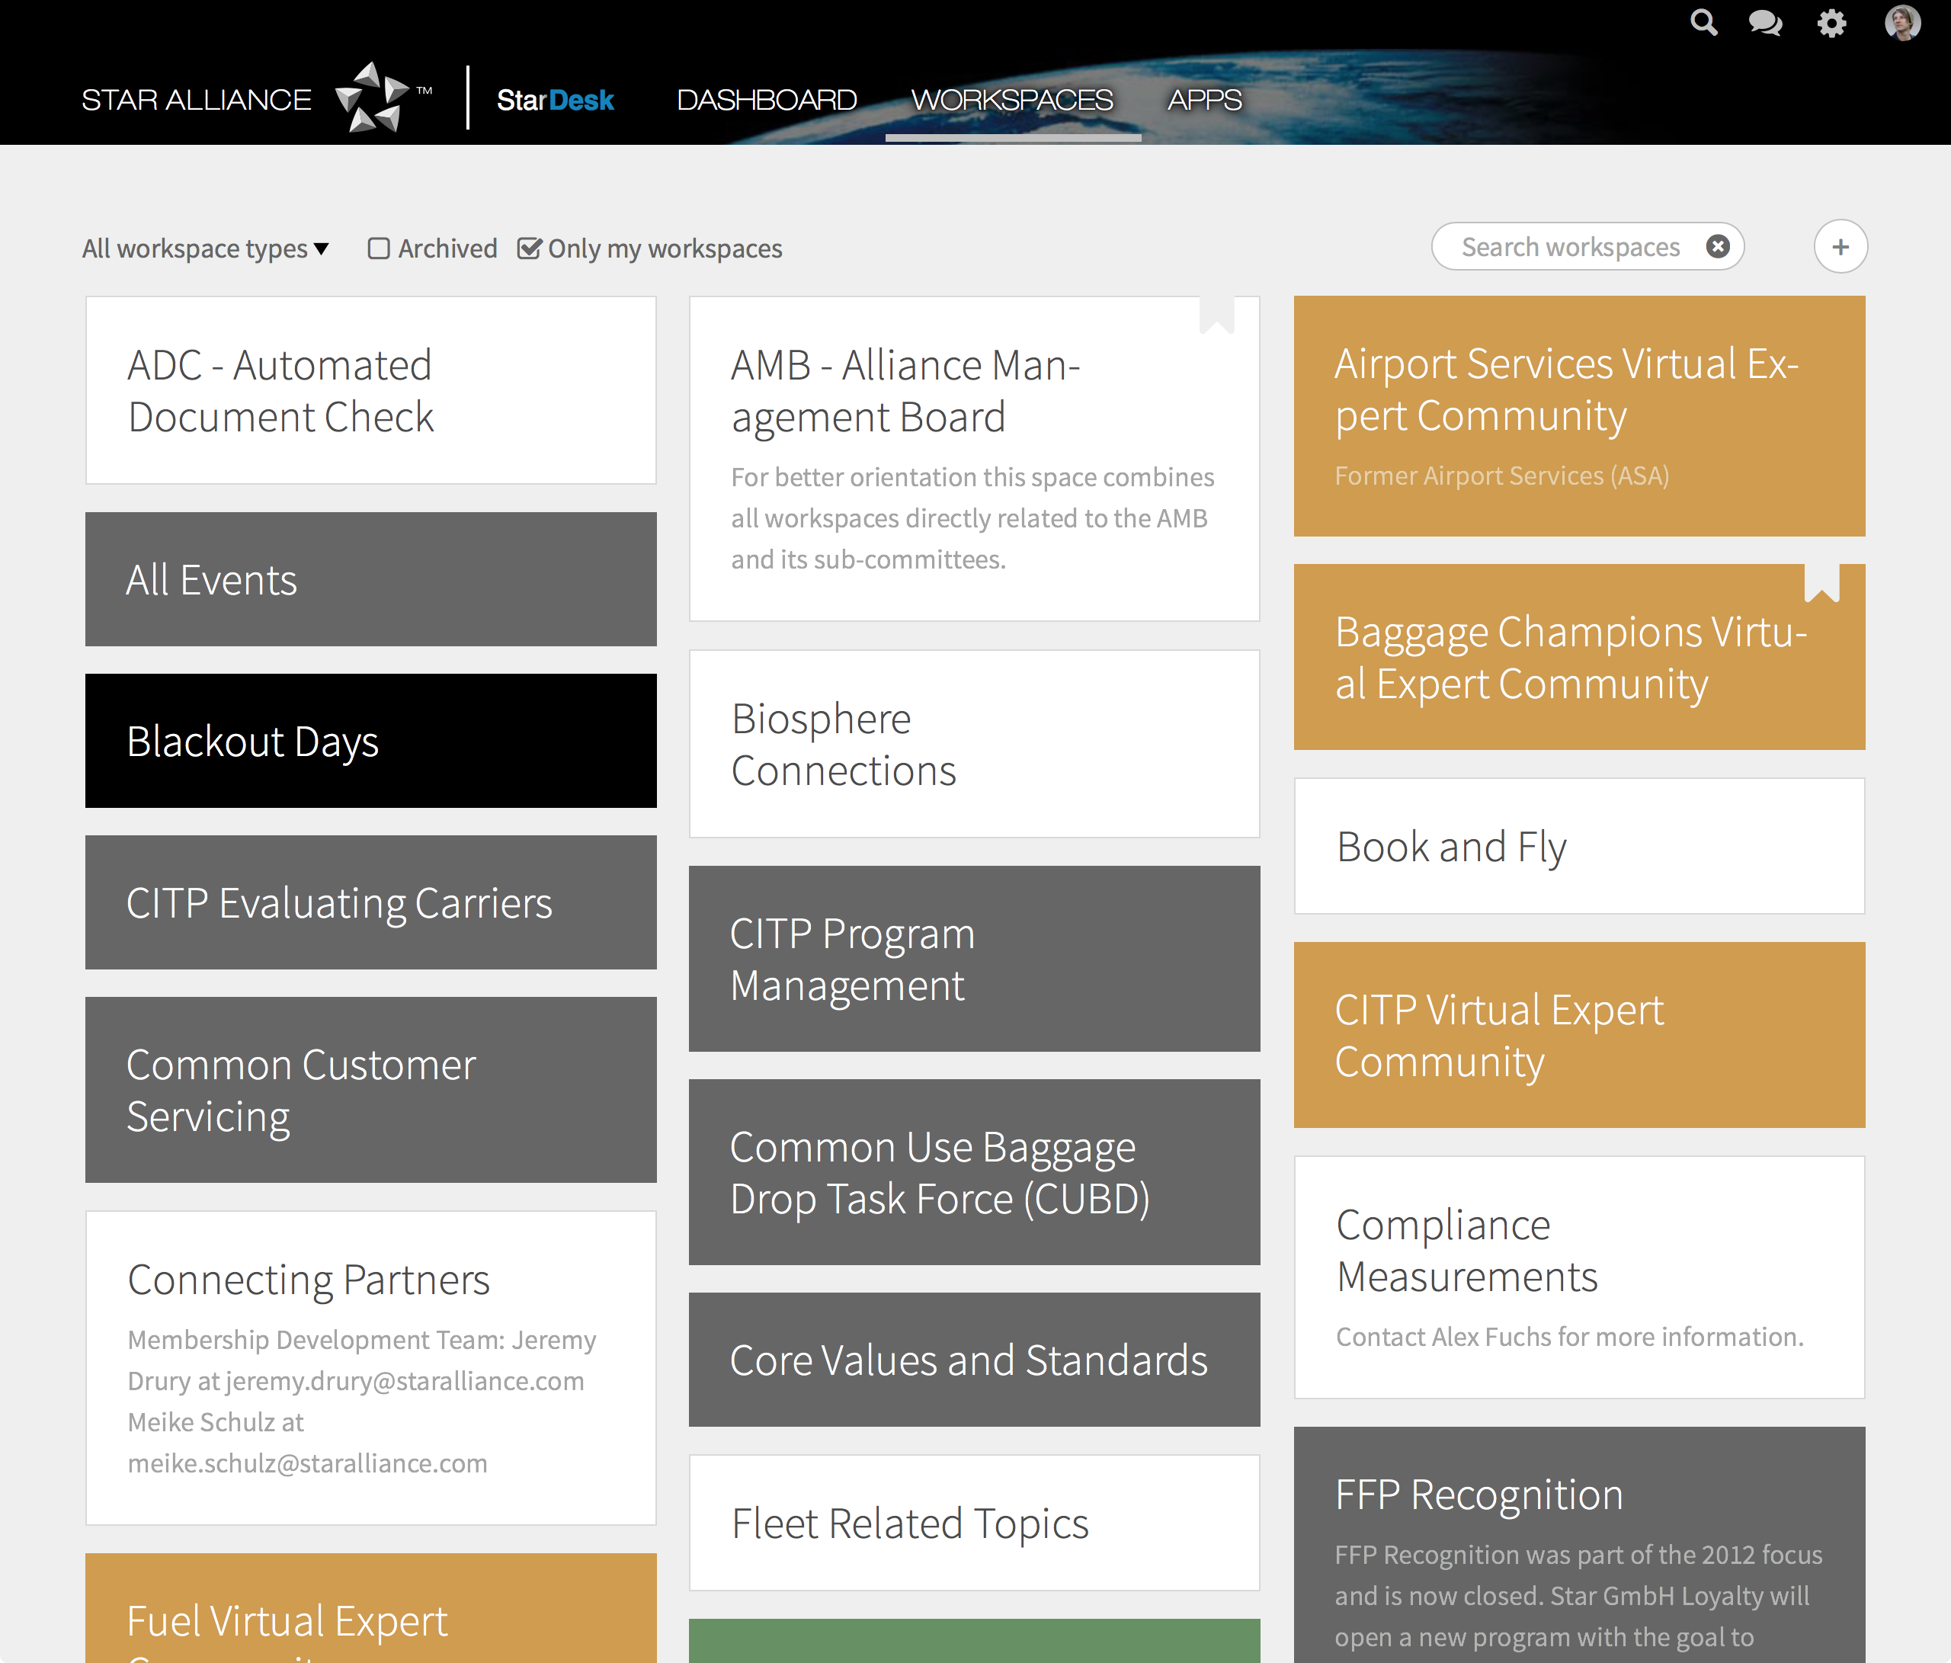This screenshot has height=1663, width=1951.
Task: Open the Core Values and Standards workspace
Action: pos(975,1359)
